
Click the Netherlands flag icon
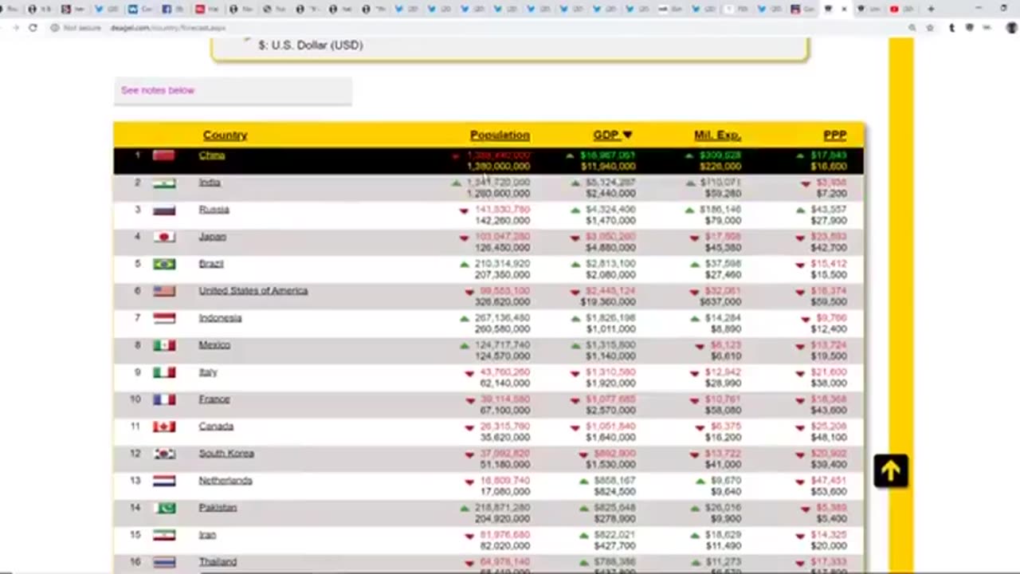pos(164,481)
